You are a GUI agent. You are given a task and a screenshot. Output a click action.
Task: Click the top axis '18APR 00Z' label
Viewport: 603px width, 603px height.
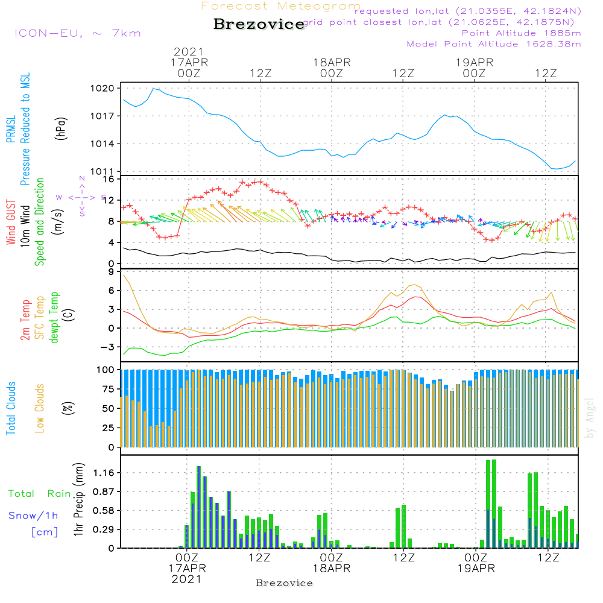point(332,68)
